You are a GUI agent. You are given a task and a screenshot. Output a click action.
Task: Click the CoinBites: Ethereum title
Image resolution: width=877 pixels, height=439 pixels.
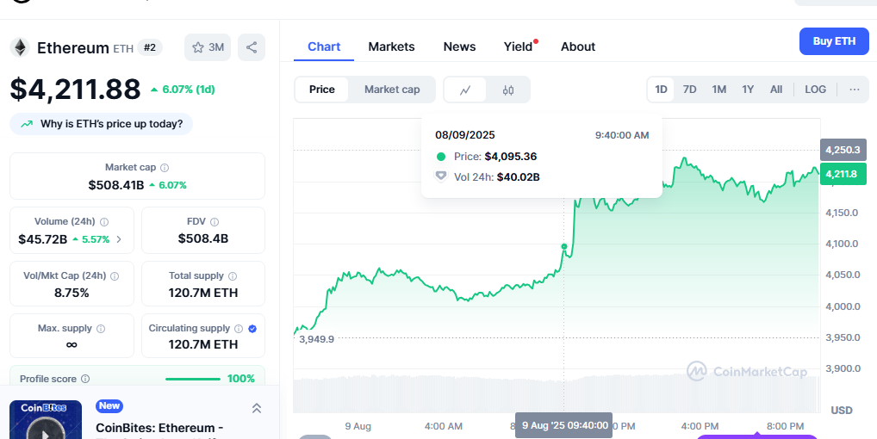(159, 428)
